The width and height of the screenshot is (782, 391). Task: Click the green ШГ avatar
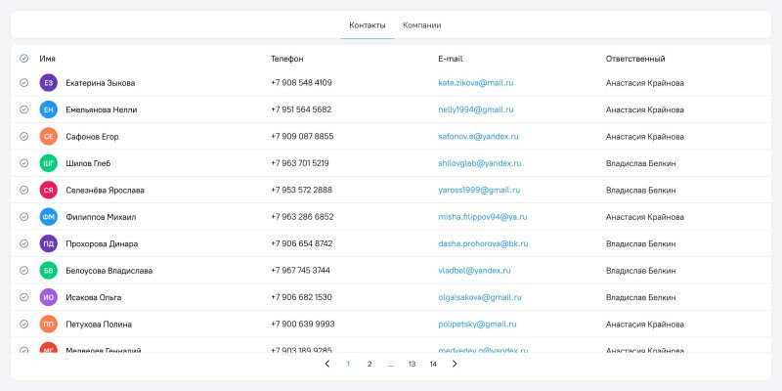coord(48,163)
